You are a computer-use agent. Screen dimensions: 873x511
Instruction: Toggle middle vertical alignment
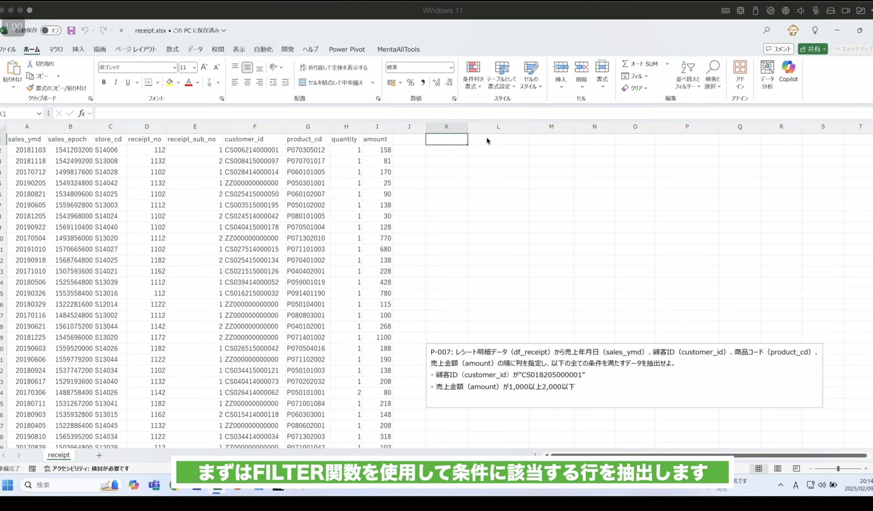(247, 67)
